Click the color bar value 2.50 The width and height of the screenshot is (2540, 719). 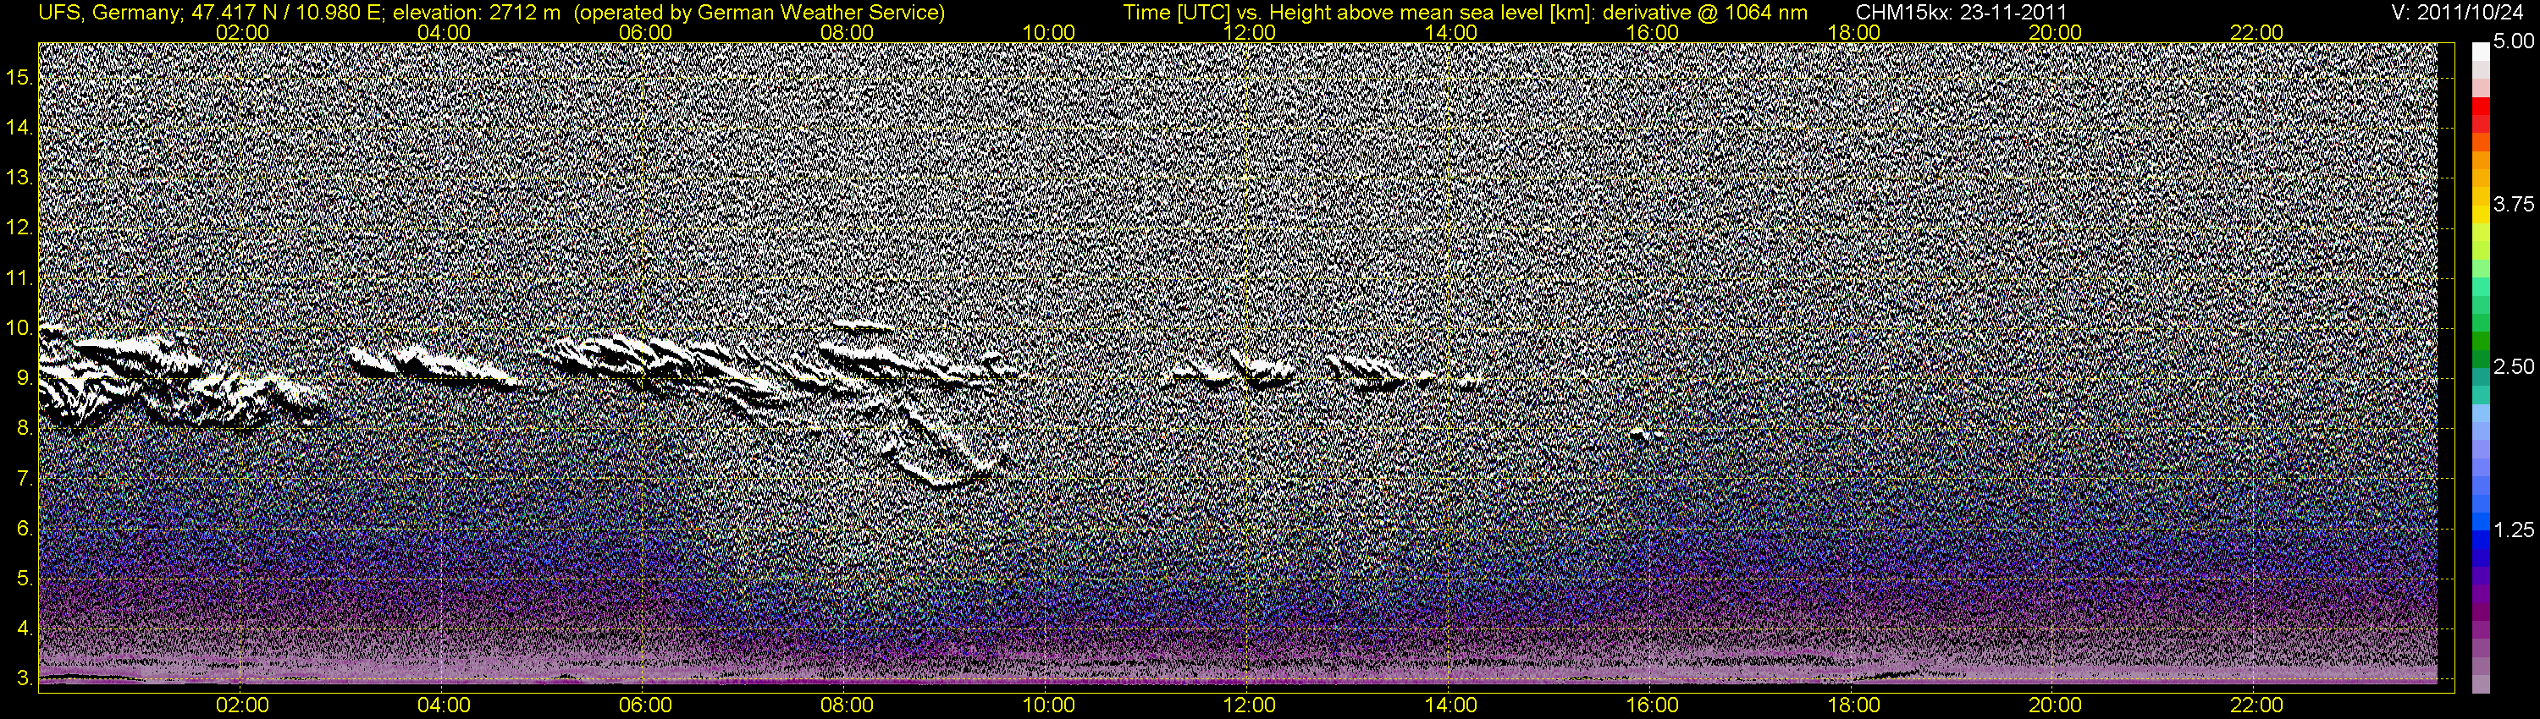(2514, 367)
